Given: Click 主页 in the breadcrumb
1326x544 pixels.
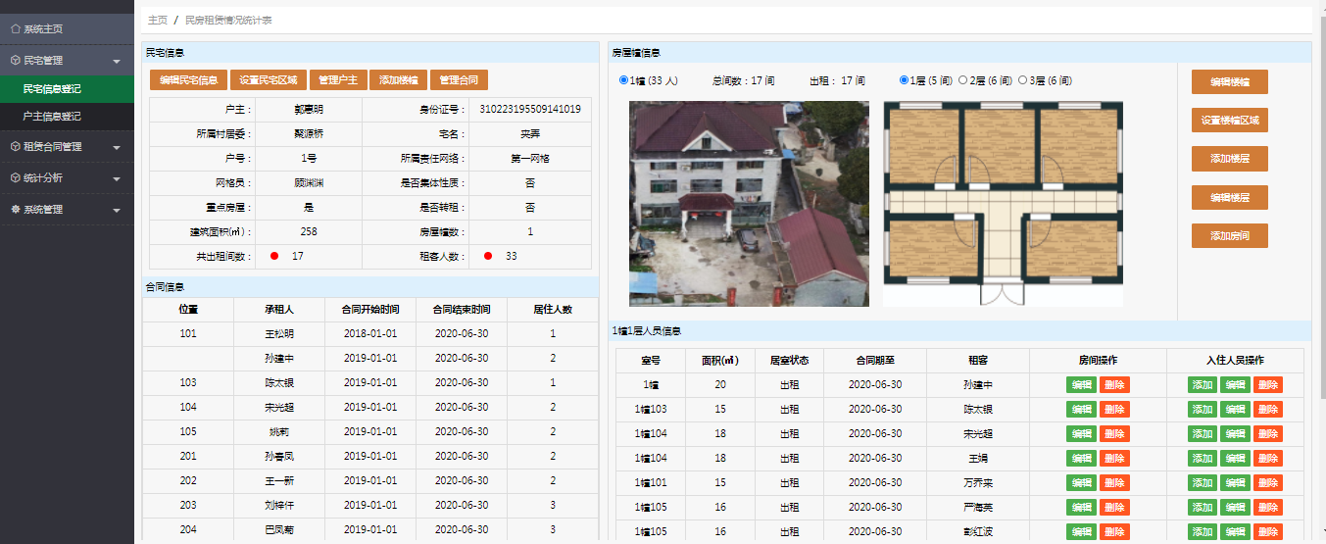Looking at the screenshot, I should click(157, 20).
